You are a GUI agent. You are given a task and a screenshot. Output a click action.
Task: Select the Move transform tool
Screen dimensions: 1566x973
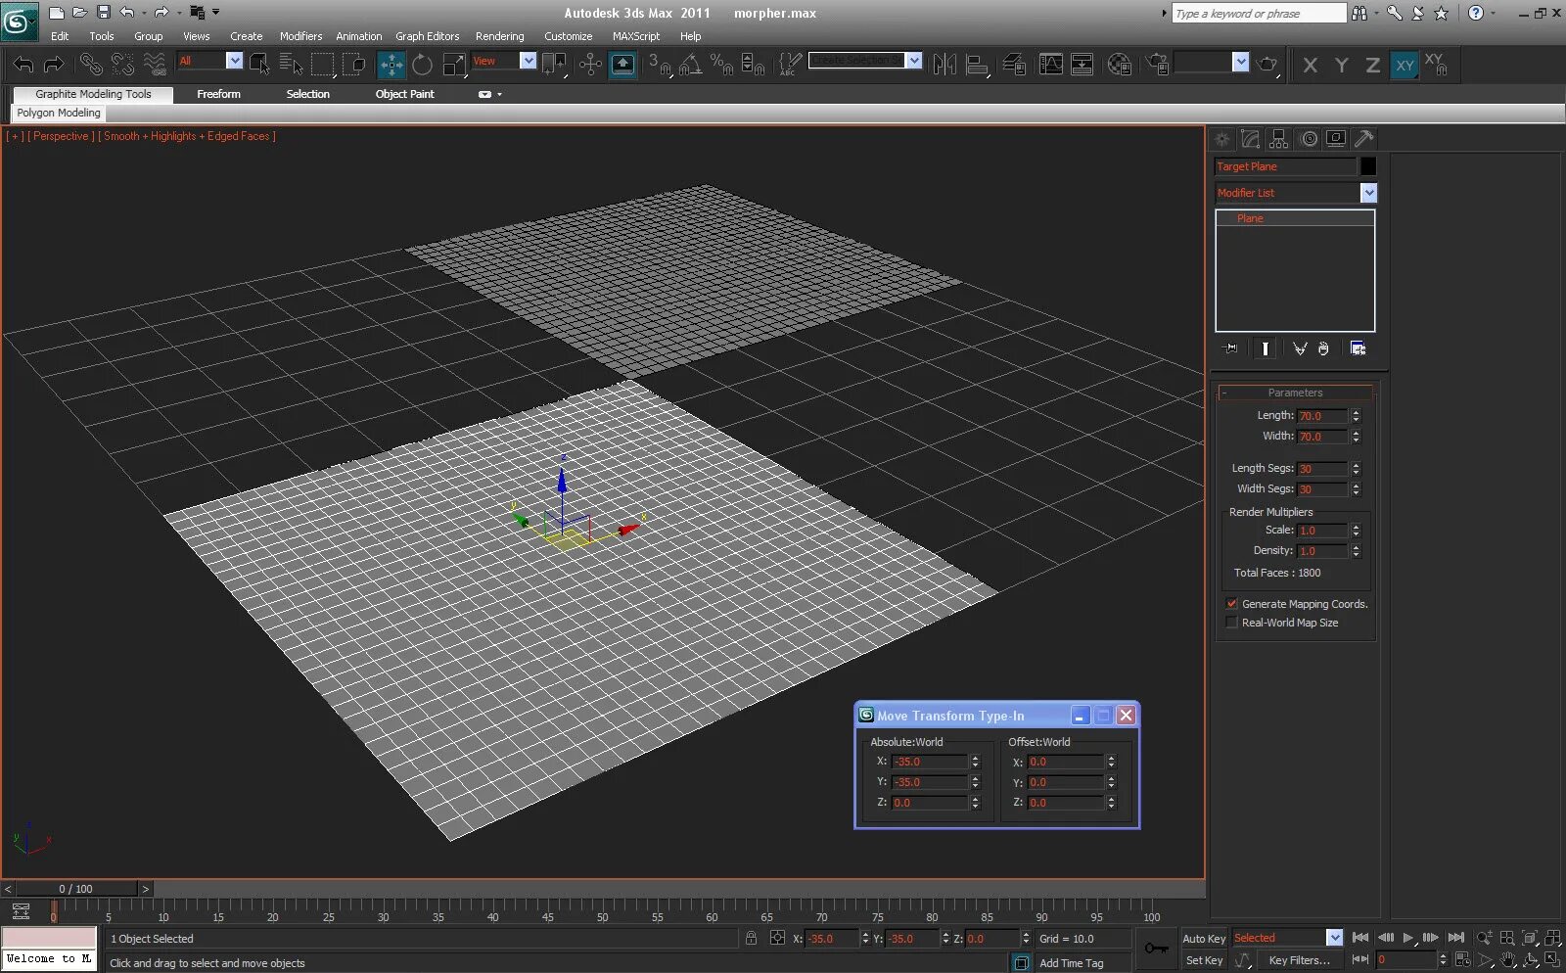(x=391, y=66)
